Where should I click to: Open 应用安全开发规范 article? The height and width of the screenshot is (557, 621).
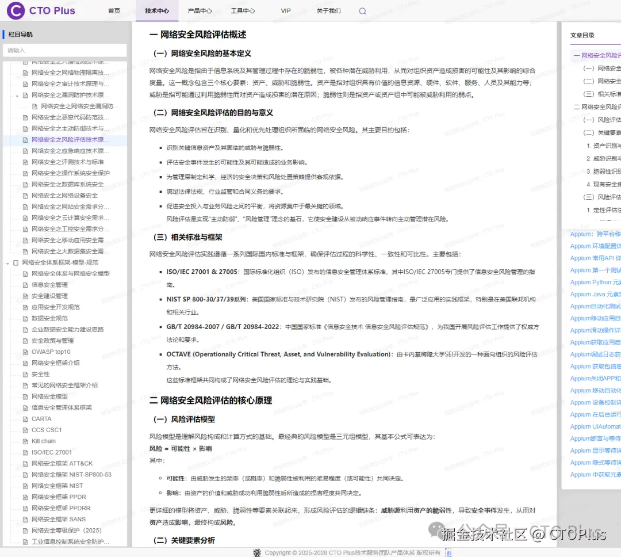(x=55, y=307)
